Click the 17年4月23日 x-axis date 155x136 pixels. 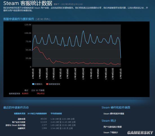[x=113, y=74]
